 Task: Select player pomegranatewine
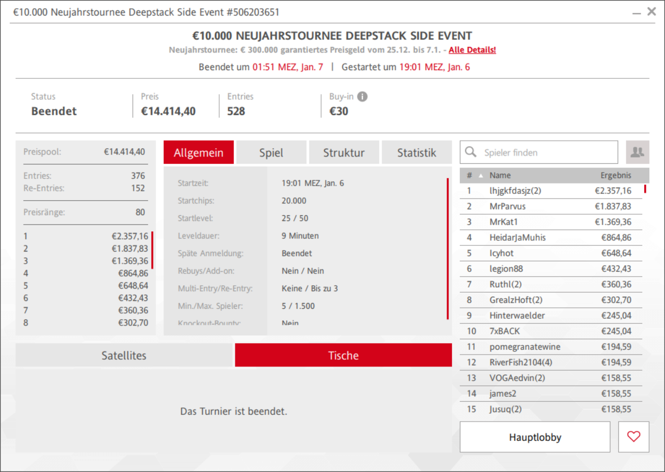(551, 347)
